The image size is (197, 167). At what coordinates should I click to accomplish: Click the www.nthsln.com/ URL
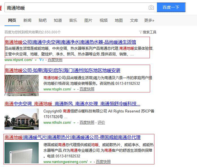[57, 123]
